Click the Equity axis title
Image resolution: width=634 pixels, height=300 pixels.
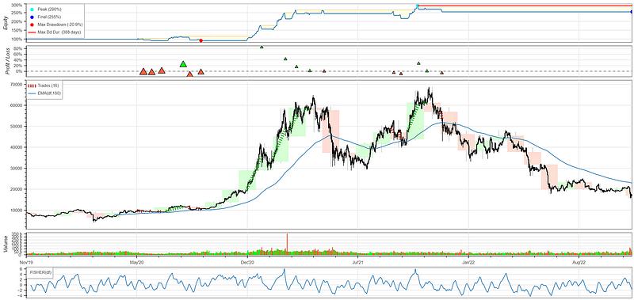(5, 22)
